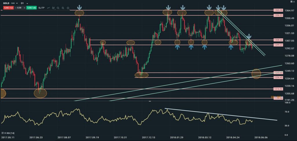297x141 pixels.
Task: Select the 1308.60 horizontal line label
Action: point(278,40)
